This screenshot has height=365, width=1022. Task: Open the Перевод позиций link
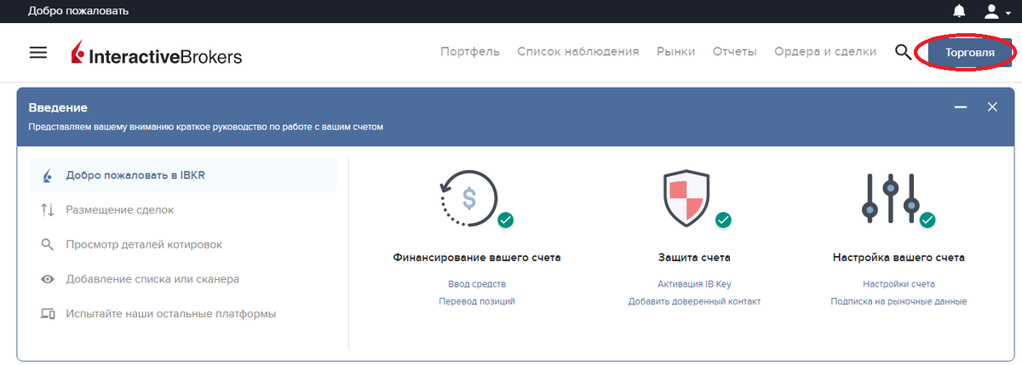click(x=477, y=301)
